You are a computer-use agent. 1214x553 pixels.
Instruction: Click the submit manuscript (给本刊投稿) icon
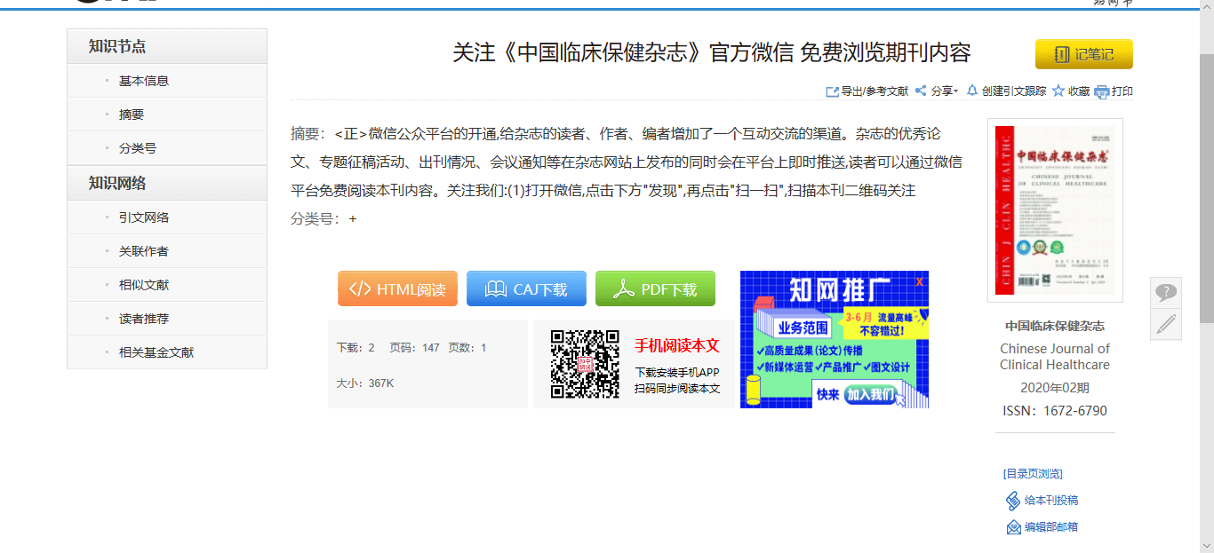coord(1013,501)
